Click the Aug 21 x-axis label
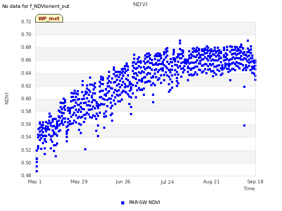This screenshot has width=282, height=211. point(211,182)
